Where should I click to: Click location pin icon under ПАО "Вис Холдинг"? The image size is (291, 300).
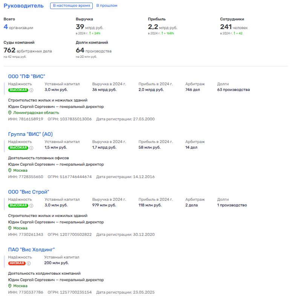click(10, 286)
